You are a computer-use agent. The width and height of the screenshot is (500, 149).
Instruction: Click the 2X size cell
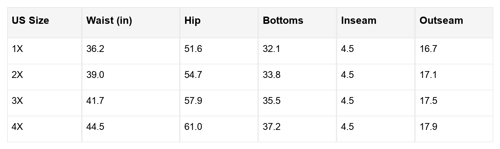[17, 75]
